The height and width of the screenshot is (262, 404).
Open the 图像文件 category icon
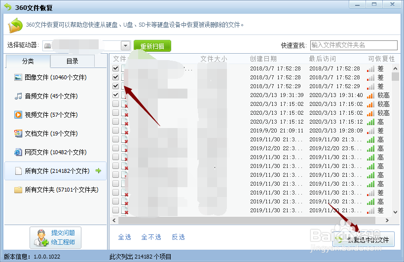pyautogui.click(x=18, y=77)
